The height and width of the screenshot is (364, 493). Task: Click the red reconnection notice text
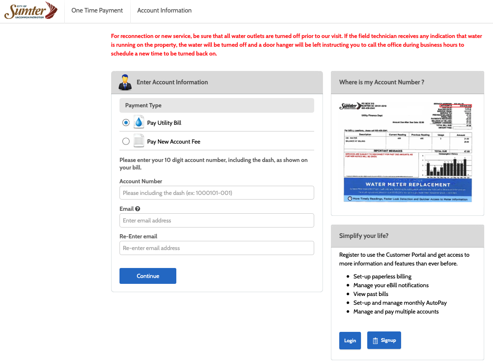[297, 45]
